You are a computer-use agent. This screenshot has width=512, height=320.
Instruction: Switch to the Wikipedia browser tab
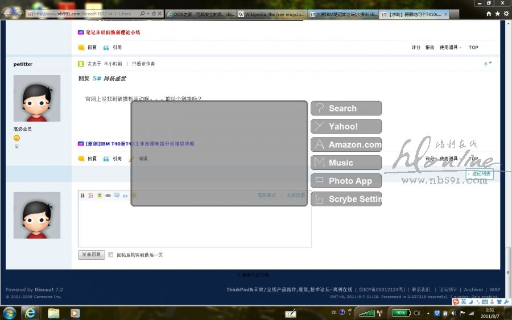pos(271,14)
